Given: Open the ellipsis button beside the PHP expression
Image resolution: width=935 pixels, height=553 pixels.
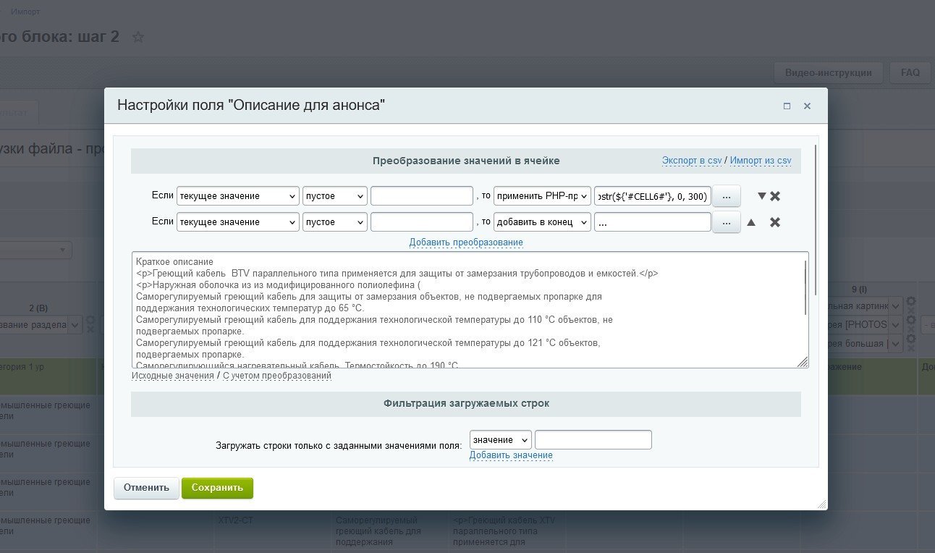Looking at the screenshot, I should [727, 196].
